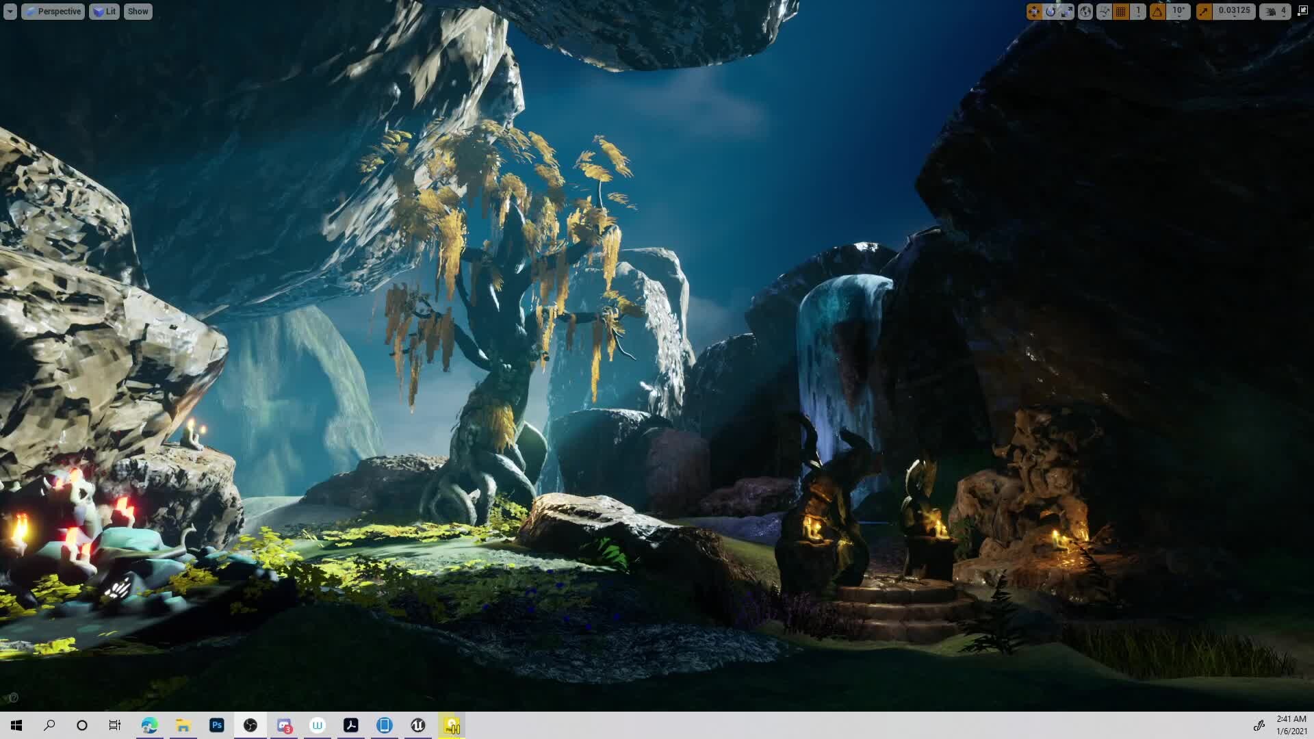Switch to Photoshop in taskbar
The image size is (1314, 739).
216,725
